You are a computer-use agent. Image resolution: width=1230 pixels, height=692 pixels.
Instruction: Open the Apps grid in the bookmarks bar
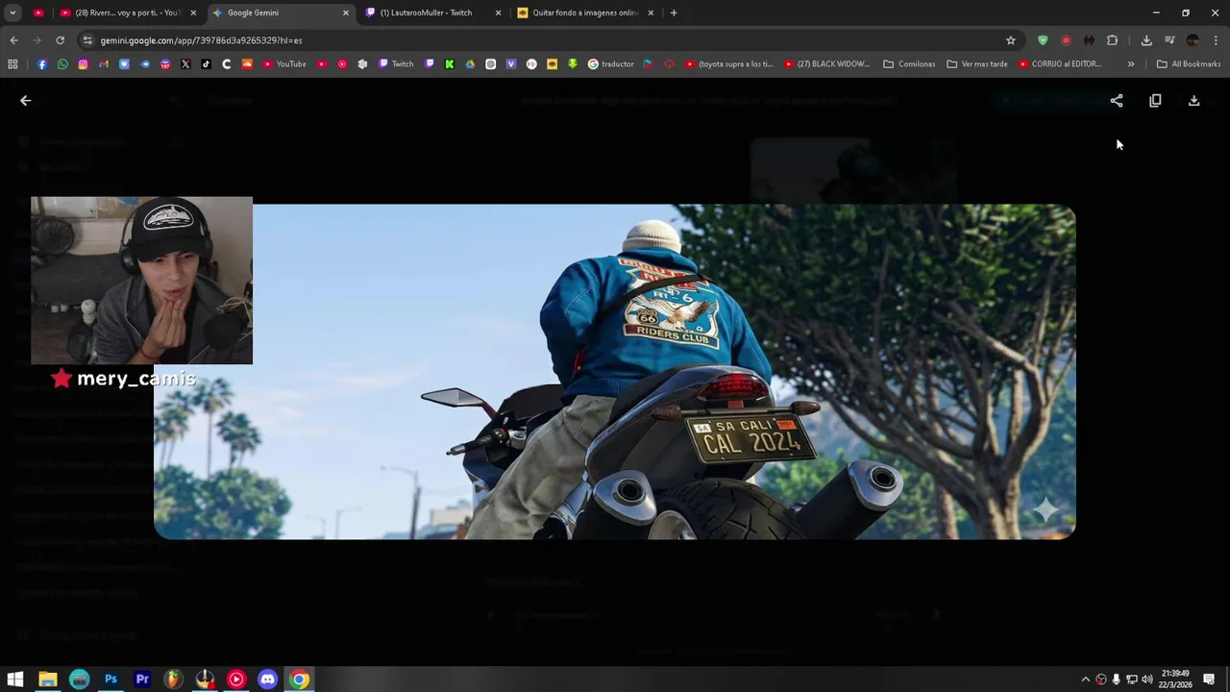pos(12,63)
